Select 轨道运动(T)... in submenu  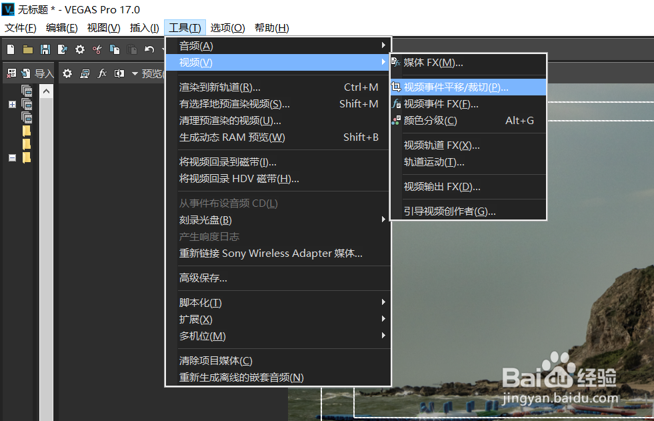[468, 162]
